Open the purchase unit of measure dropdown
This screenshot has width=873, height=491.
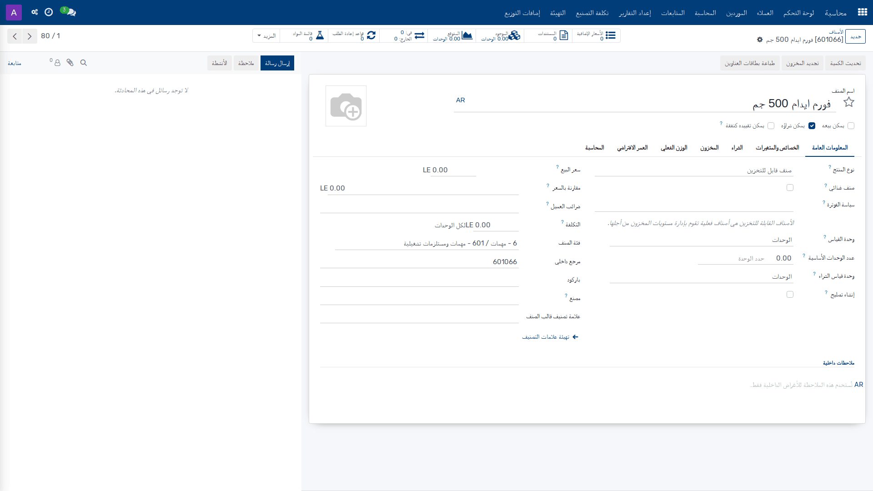pos(701,277)
